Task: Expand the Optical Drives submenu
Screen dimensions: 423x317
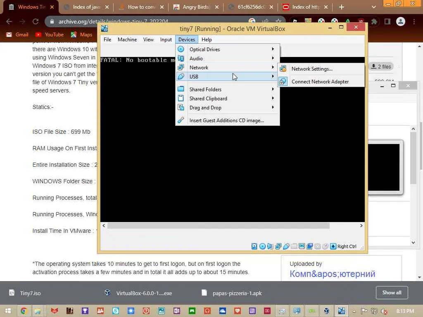Action: 273,49
